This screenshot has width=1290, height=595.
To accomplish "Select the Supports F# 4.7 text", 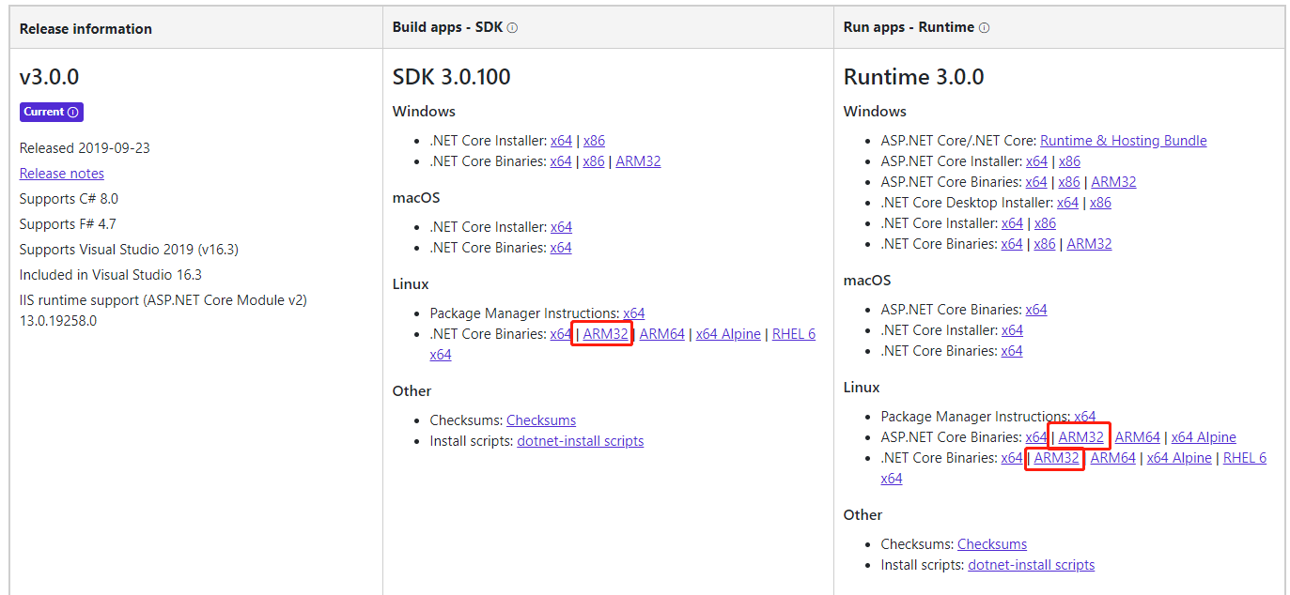I will click(x=68, y=224).
